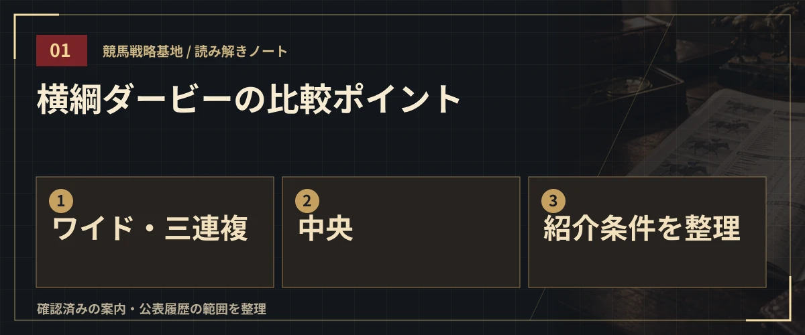Open the 読み解きノート breadcrumb link
Viewport: 805px width, 335px height.
241,52
